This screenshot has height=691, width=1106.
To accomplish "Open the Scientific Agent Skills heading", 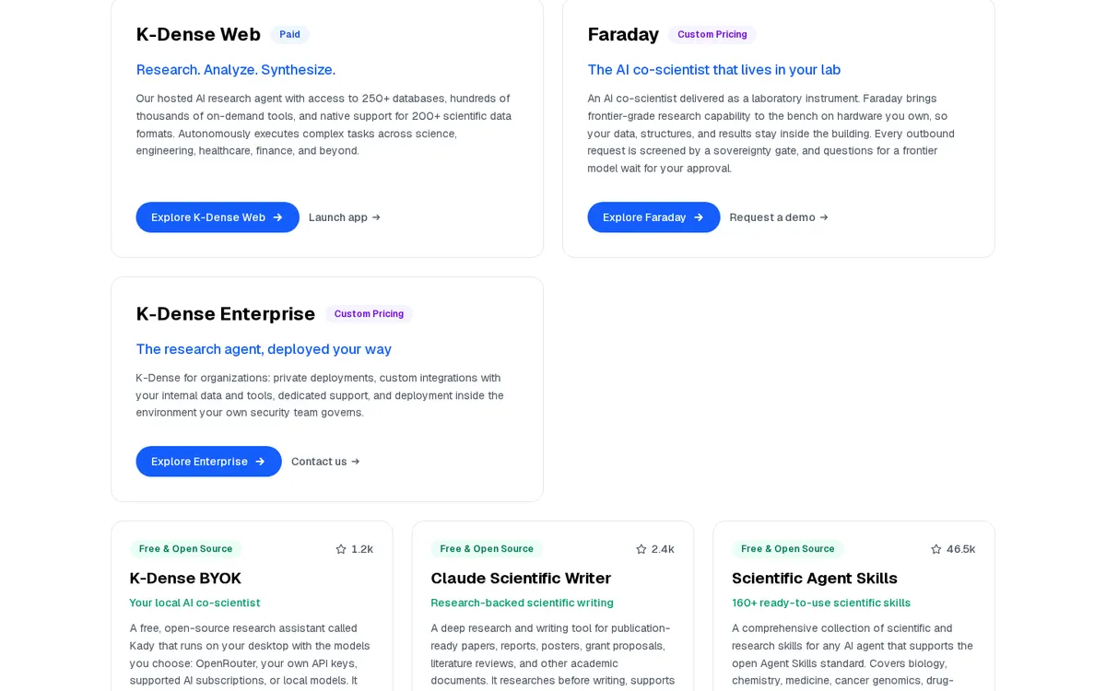I will tap(815, 579).
